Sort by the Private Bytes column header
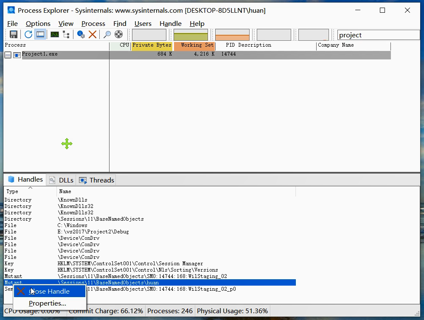The image size is (424, 320). click(x=152, y=45)
